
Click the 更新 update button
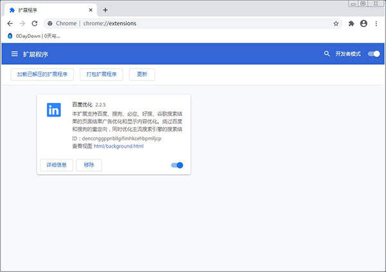pyautogui.click(x=142, y=75)
